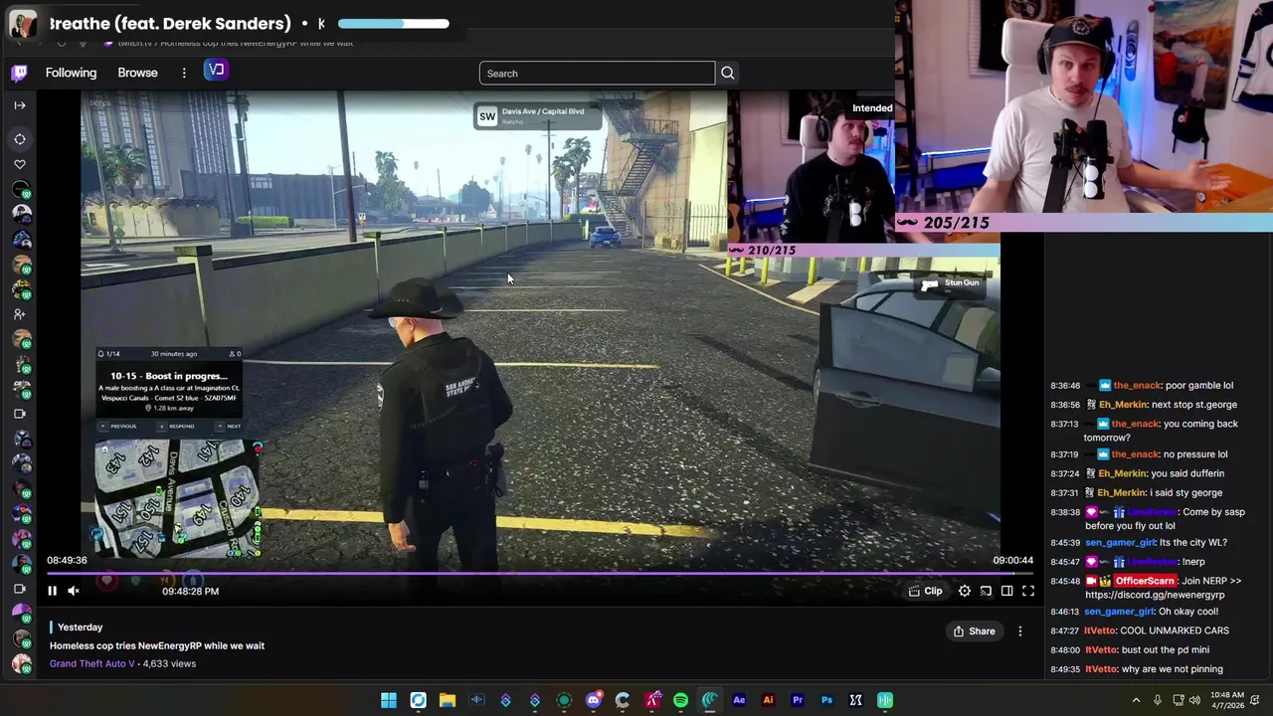
Task: Show hidden system tray icons chevron
Action: [x=1136, y=700]
